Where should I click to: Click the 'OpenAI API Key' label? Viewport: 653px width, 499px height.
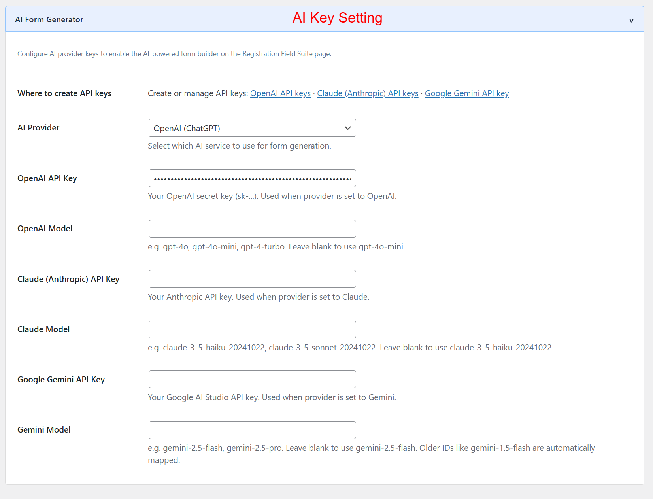point(47,178)
